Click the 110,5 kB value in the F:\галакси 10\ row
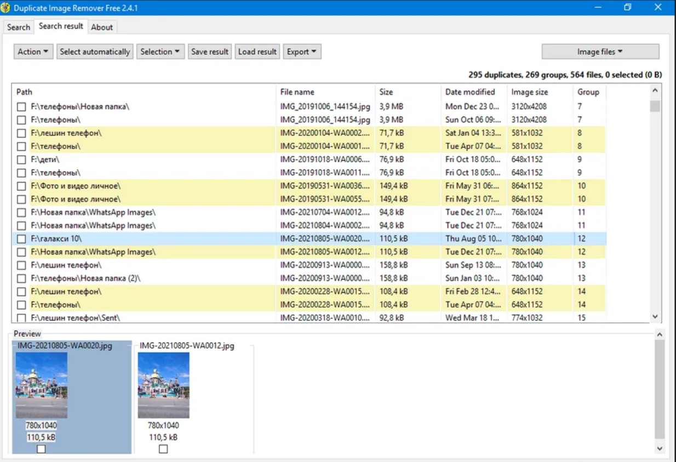Screen dimensions: 676x462 393,239
